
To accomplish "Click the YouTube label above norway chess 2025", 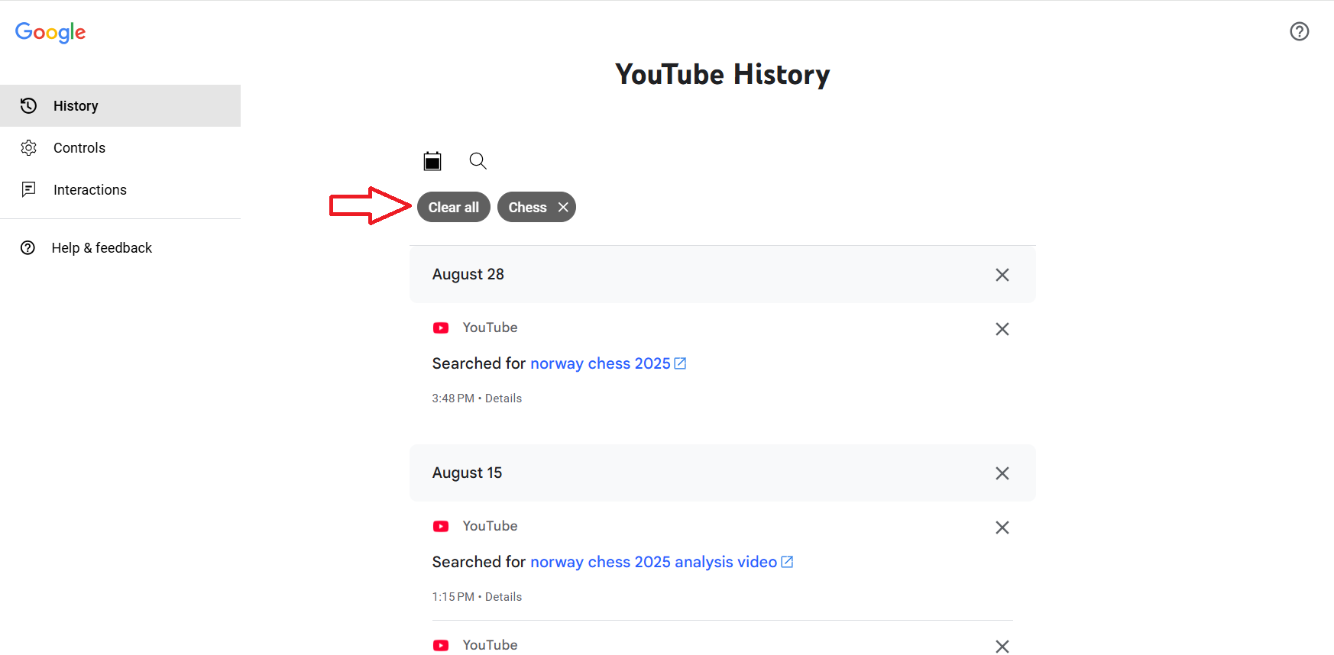I will pos(490,327).
